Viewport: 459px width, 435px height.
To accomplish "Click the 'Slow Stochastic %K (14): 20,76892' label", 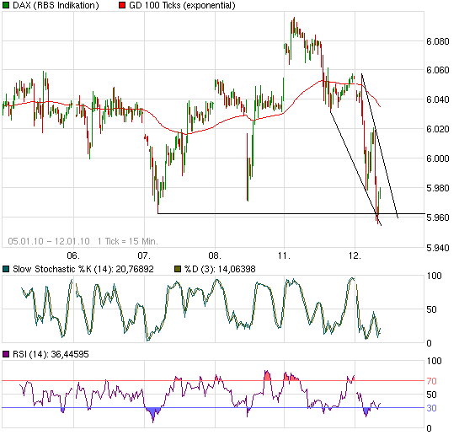I will tap(83, 269).
